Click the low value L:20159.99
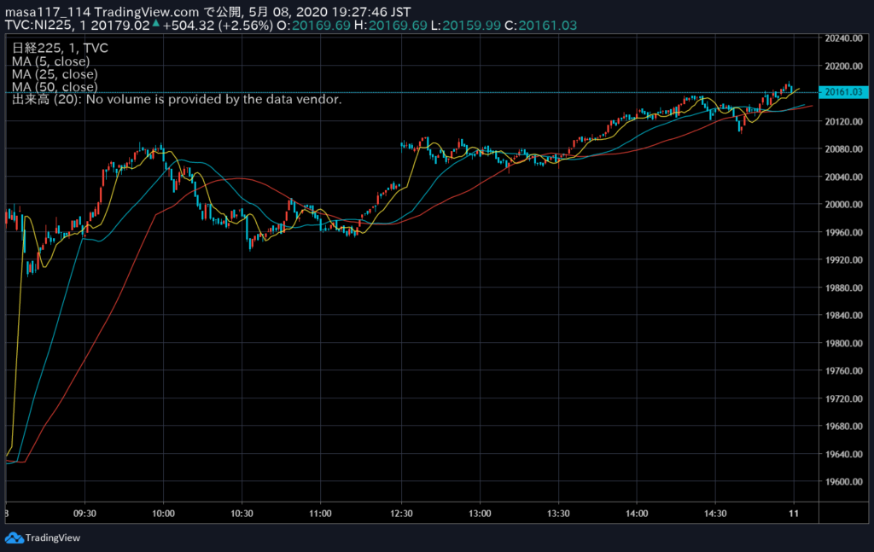This screenshot has width=874, height=552. coord(466,26)
